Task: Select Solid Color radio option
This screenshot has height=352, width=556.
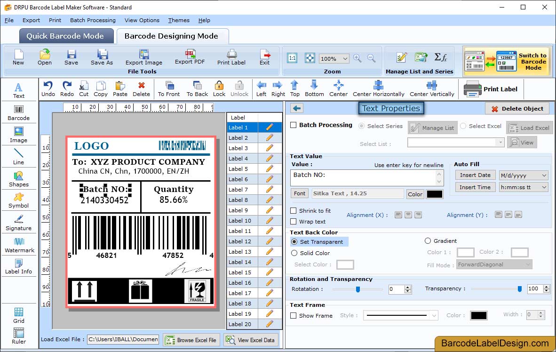Action: pos(294,253)
